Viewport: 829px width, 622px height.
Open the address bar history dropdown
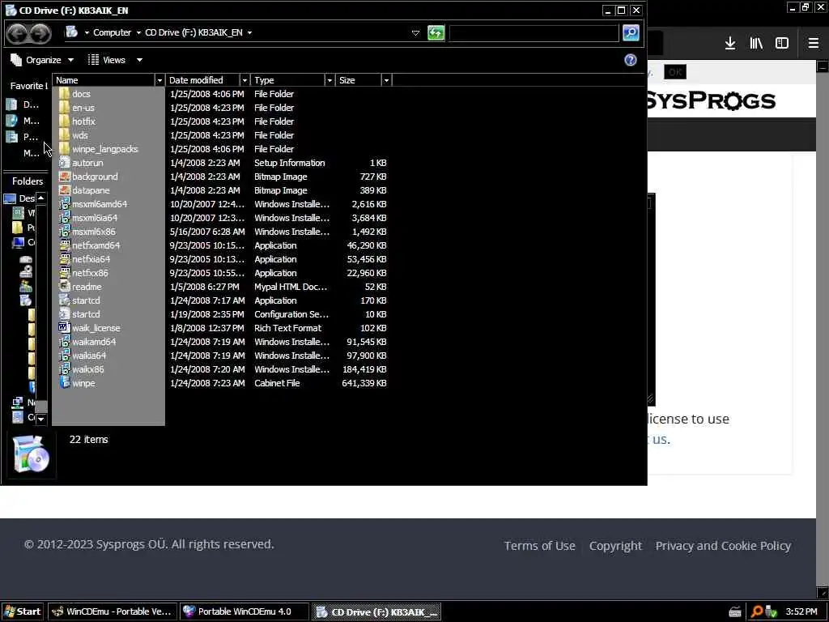tap(415, 32)
